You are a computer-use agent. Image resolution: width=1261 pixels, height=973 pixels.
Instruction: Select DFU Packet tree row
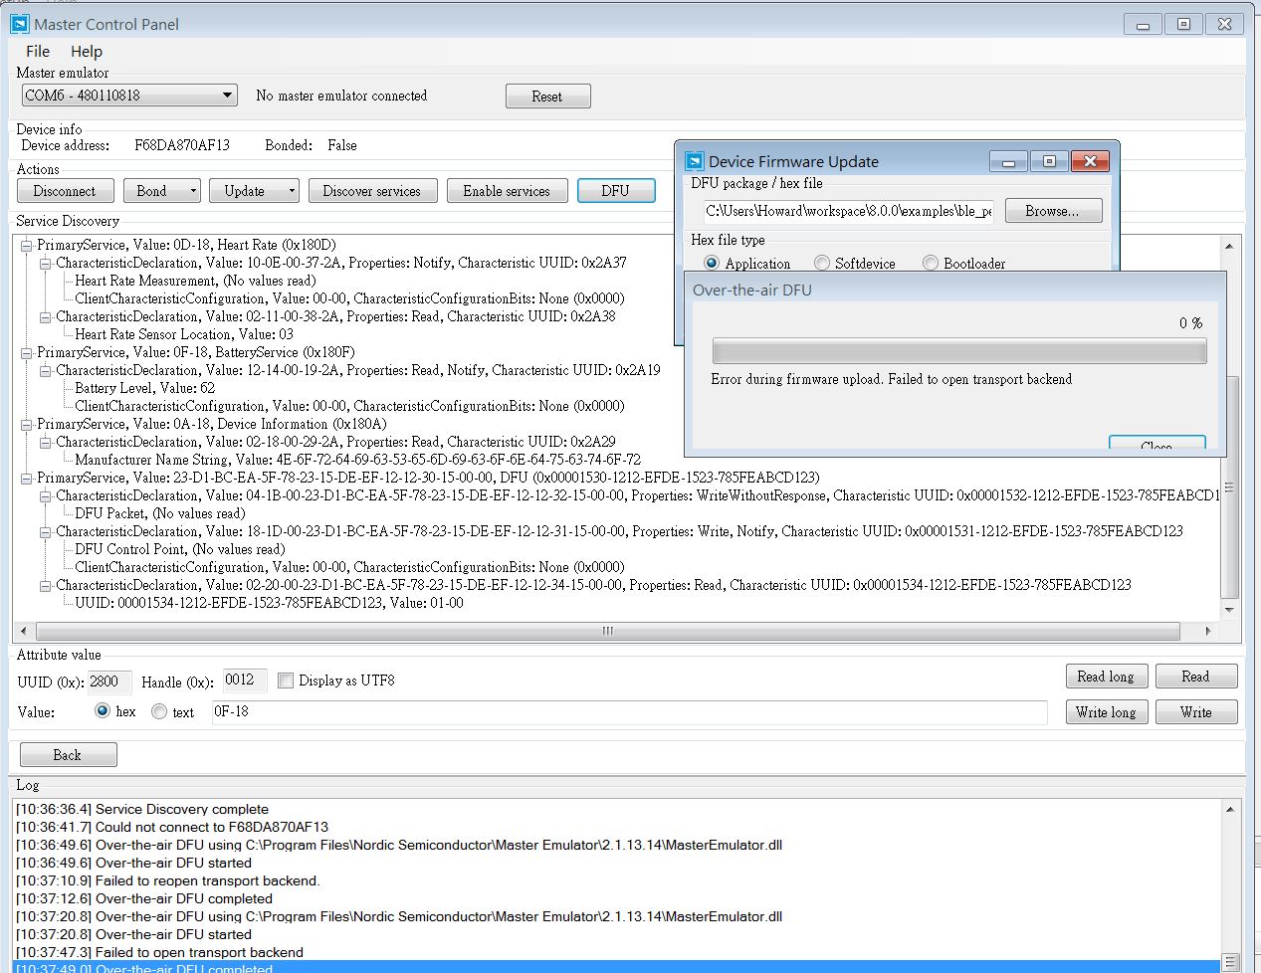(x=159, y=513)
